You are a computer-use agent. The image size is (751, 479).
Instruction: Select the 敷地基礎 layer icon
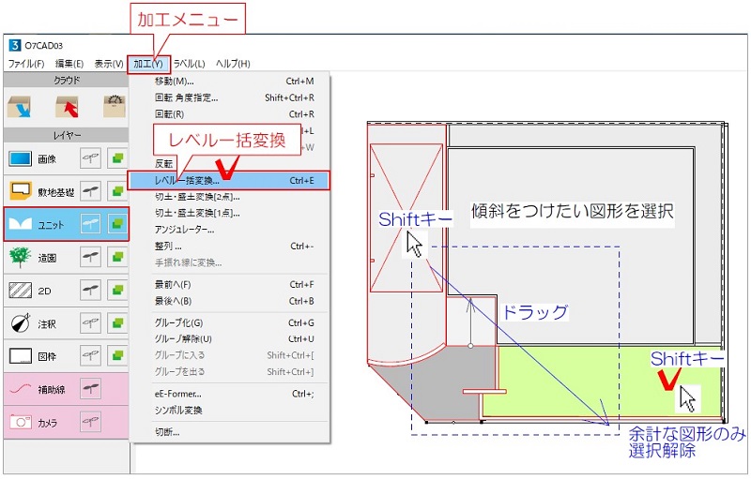tap(20, 191)
